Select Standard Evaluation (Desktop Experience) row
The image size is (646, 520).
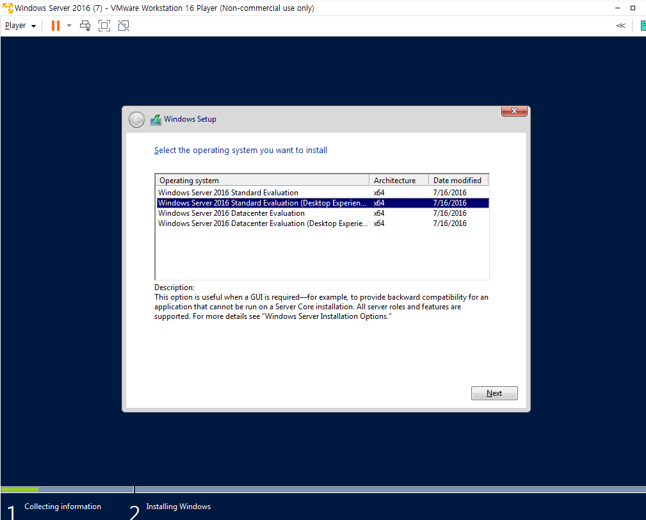(323, 203)
